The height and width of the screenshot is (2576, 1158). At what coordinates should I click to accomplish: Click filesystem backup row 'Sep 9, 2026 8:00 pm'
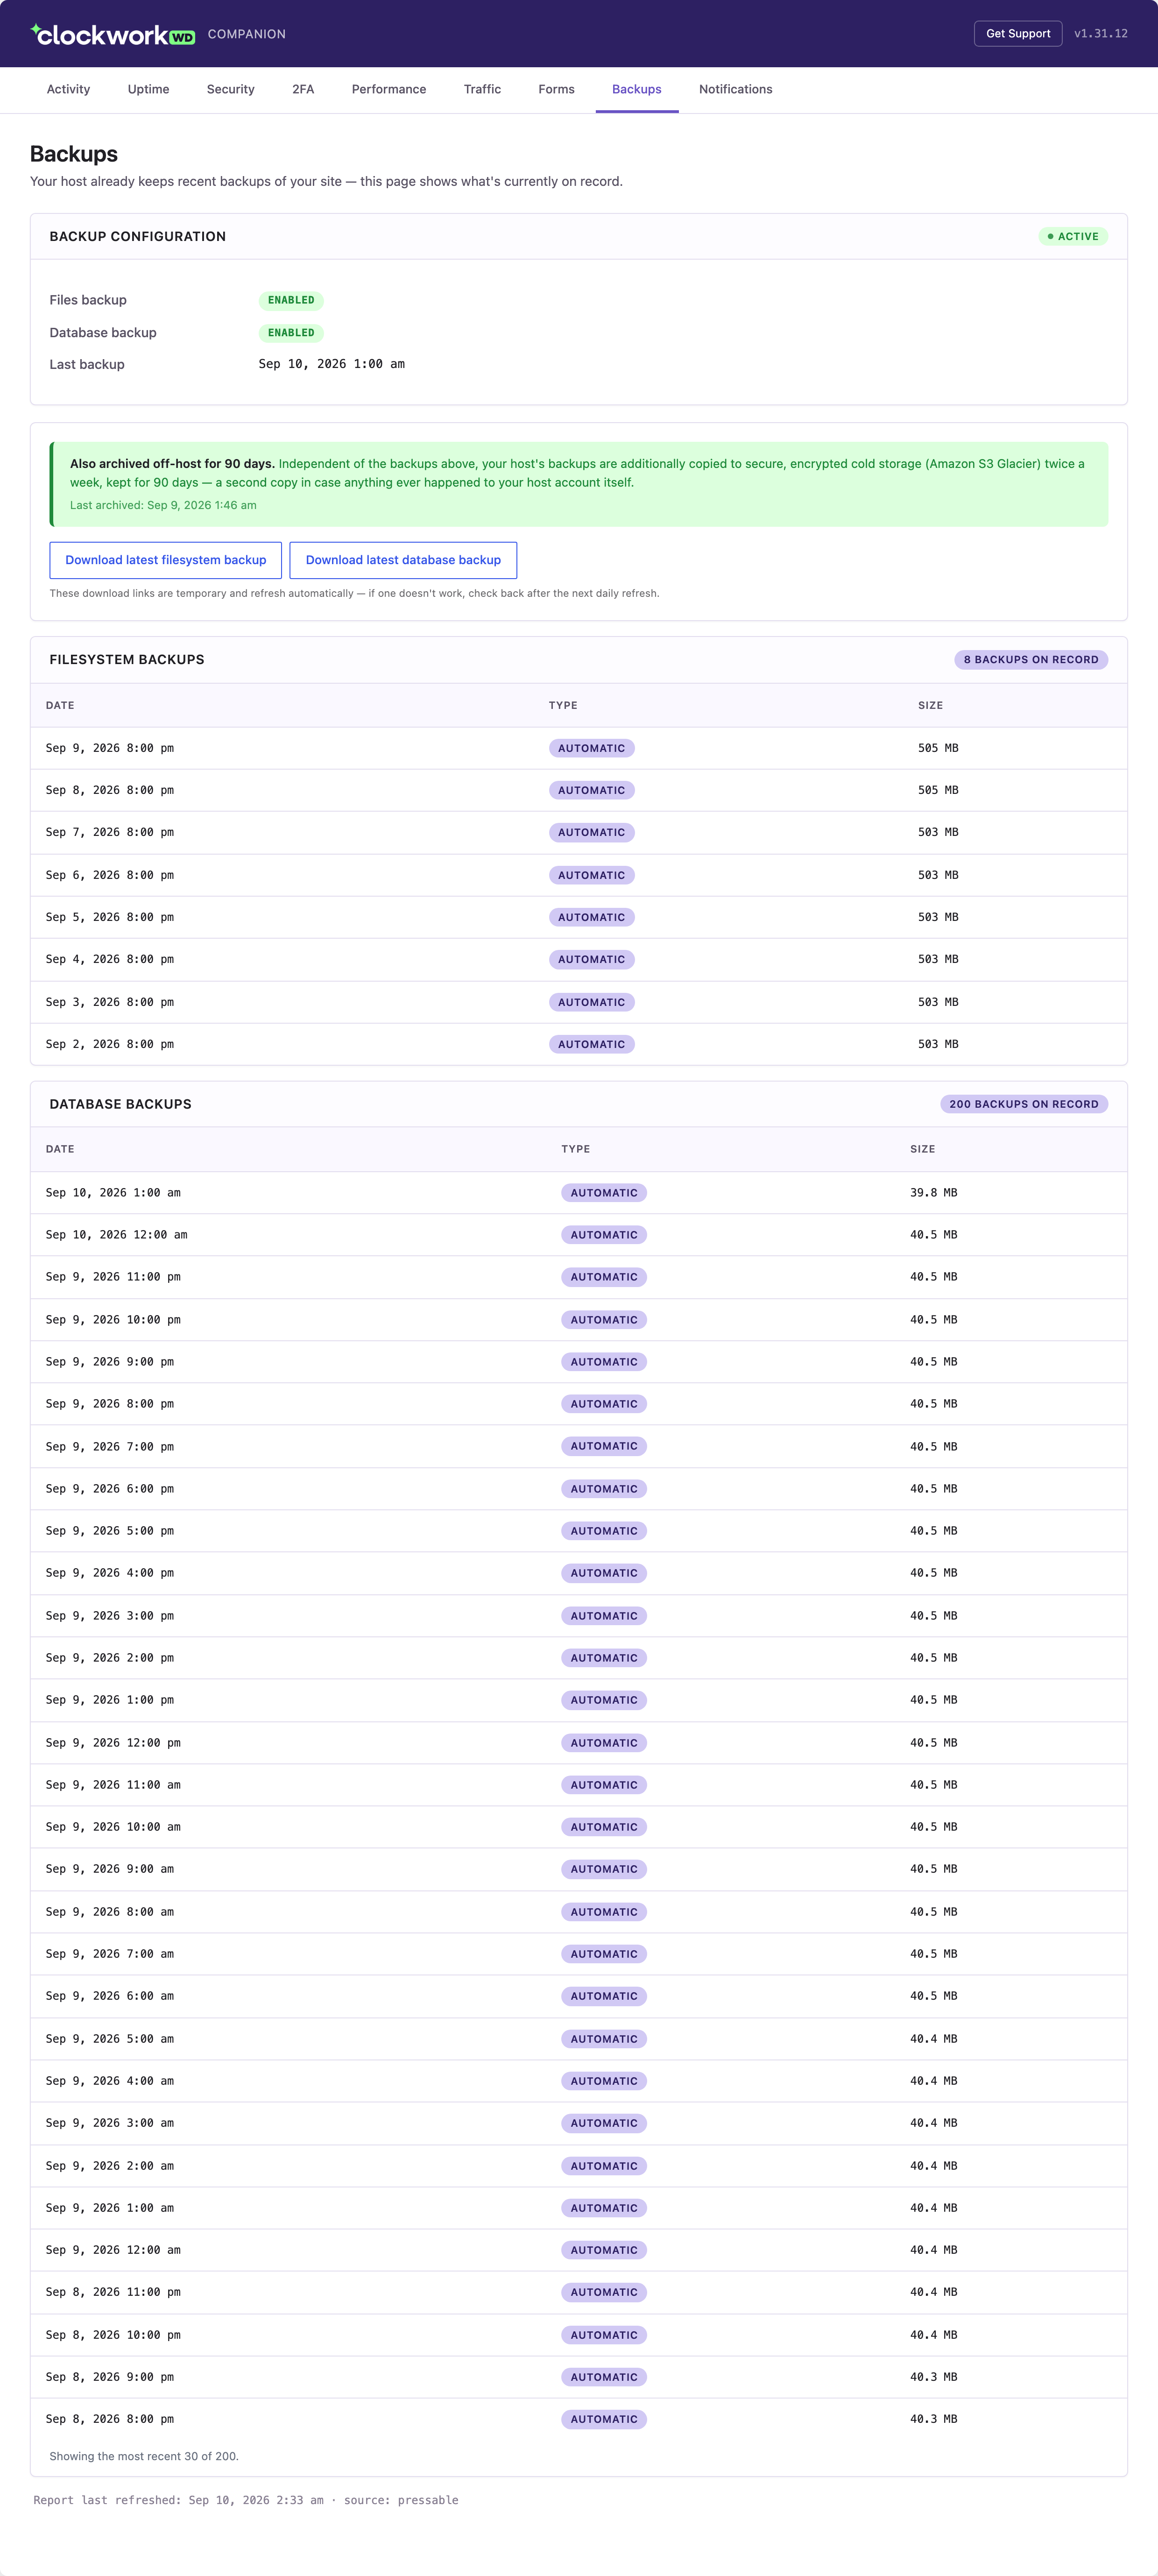[x=579, y=748]
